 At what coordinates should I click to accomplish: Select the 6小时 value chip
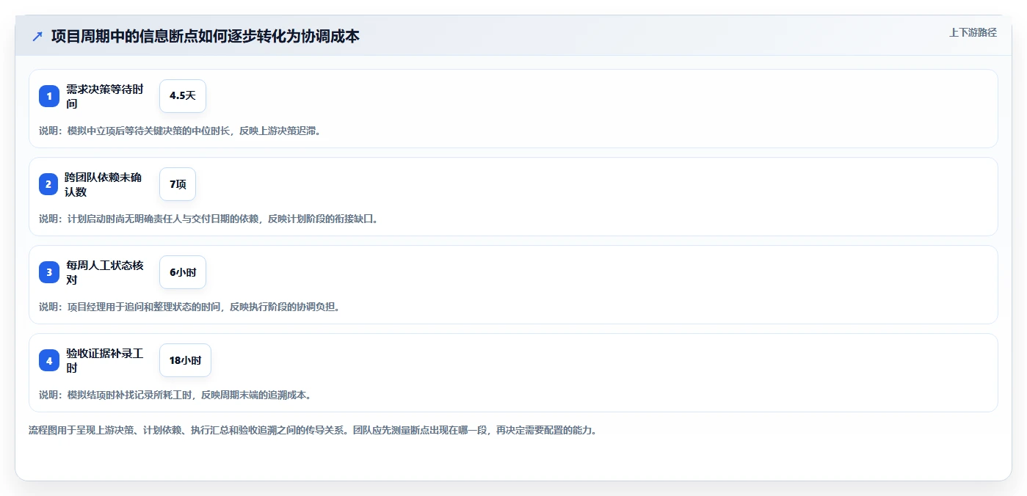coord(183,272)
